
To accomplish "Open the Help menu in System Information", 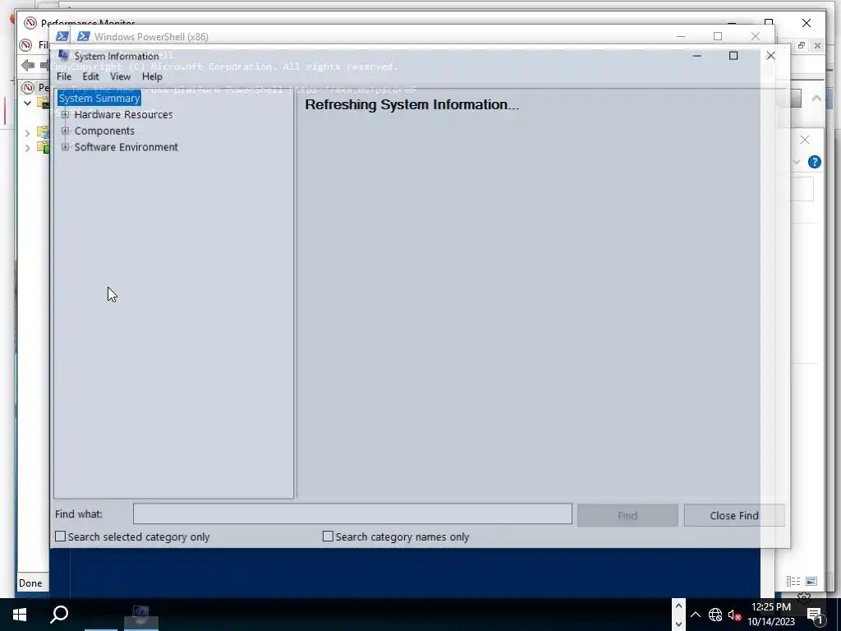I will [152, 76].
